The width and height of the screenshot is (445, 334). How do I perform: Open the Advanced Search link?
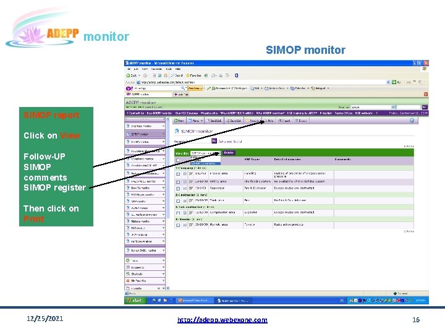[230, 141]
